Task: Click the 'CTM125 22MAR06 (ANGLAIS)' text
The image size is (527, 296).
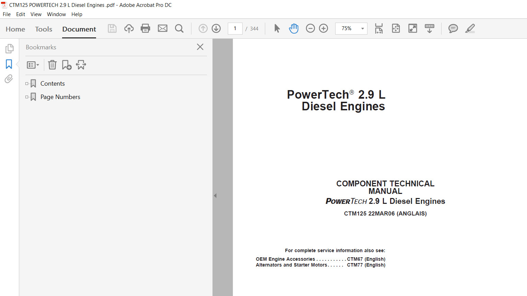Action: pyautogui.click(x=385, y=213)
